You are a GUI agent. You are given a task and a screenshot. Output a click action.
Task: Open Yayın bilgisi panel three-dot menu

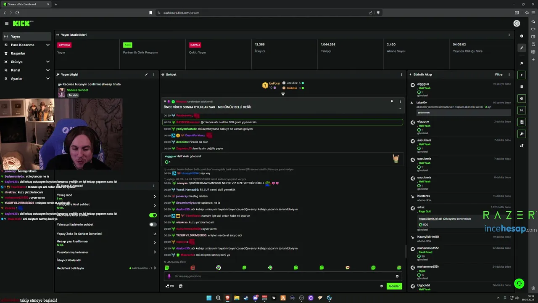click(154, 74)
